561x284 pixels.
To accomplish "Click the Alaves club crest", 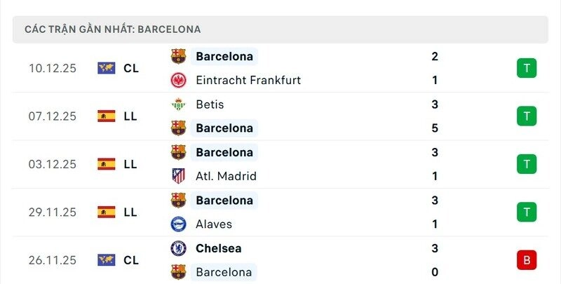I will (179, 224).
